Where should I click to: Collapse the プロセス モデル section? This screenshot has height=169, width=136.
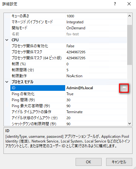(x=7, y=82)
